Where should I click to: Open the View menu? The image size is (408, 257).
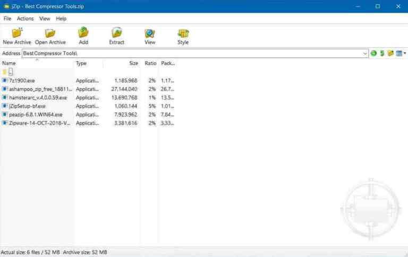pos(45,19)
